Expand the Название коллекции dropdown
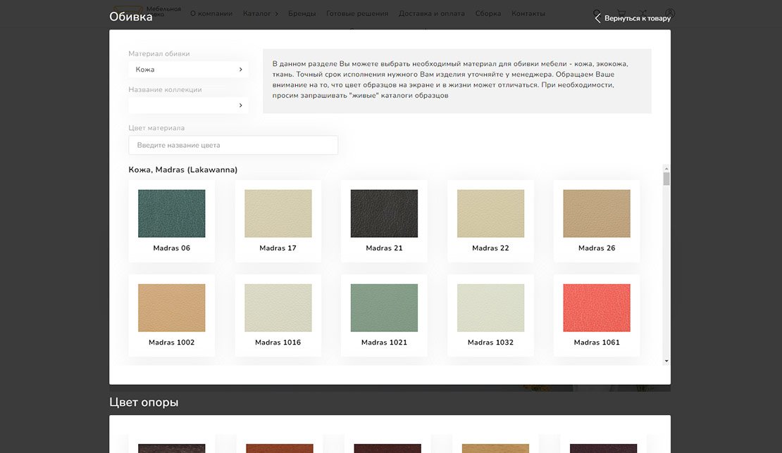The width and height of the screenshot is (782, 453). click(x=188, y=106)
